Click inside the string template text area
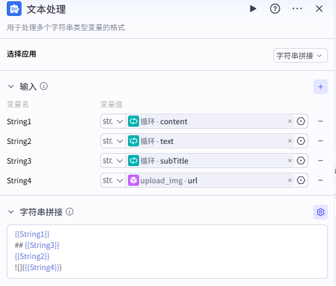Screen dimensions: 336x286 pyautogui.click(x=167, y=252)
